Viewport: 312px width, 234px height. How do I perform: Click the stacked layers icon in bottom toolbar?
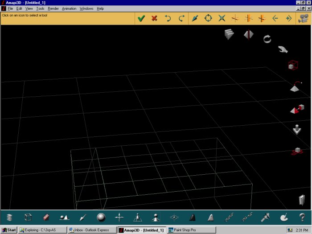pos(9,218)
